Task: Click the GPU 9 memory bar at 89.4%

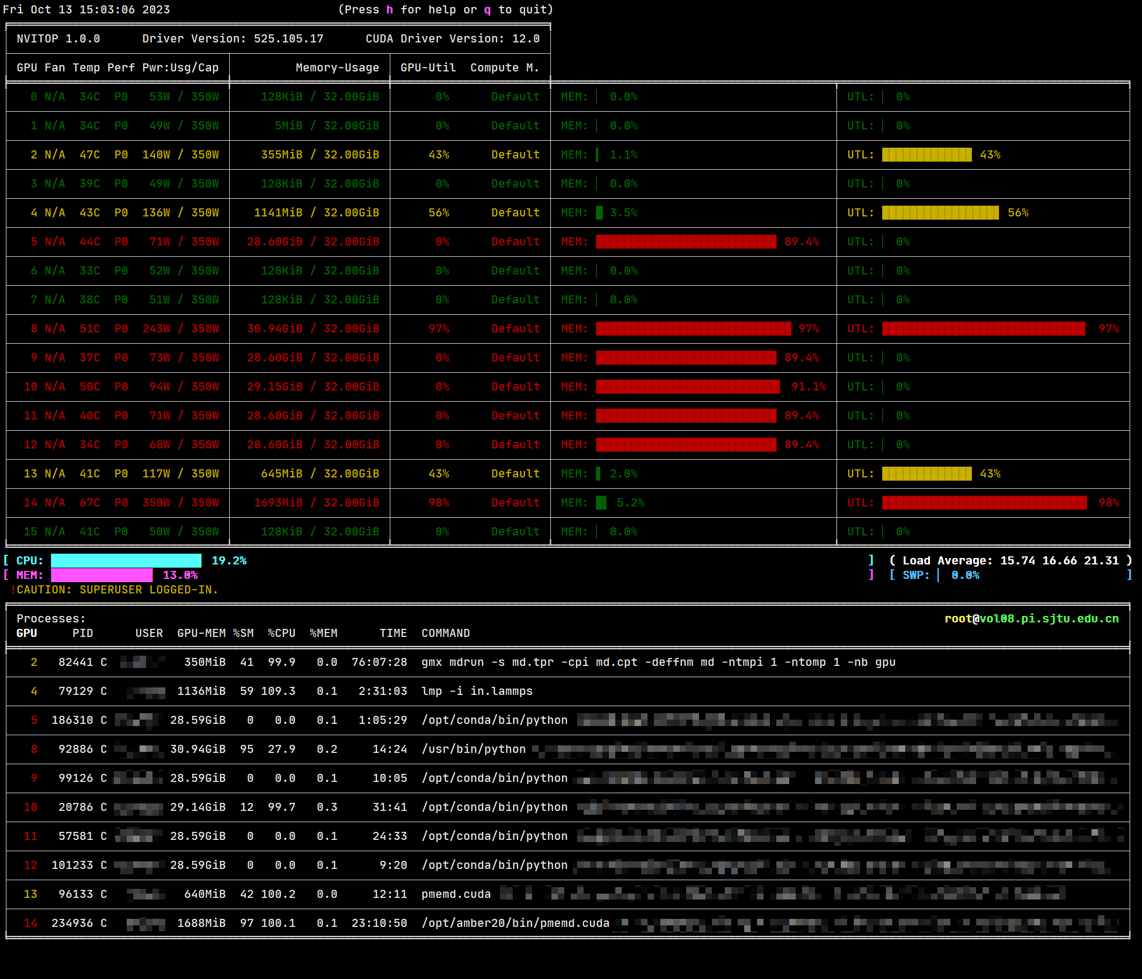Action: [x=686, y=358]
